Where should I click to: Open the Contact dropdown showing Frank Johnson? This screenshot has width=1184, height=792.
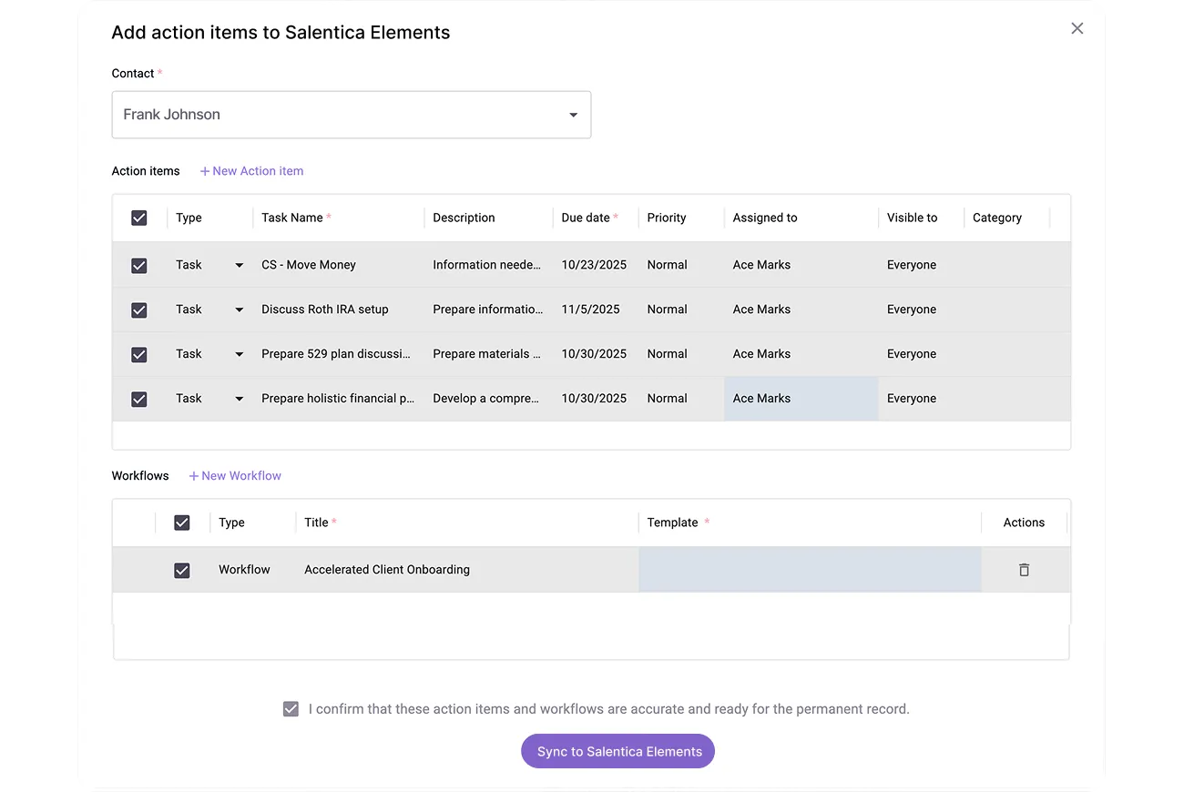(x=352, y=115)
